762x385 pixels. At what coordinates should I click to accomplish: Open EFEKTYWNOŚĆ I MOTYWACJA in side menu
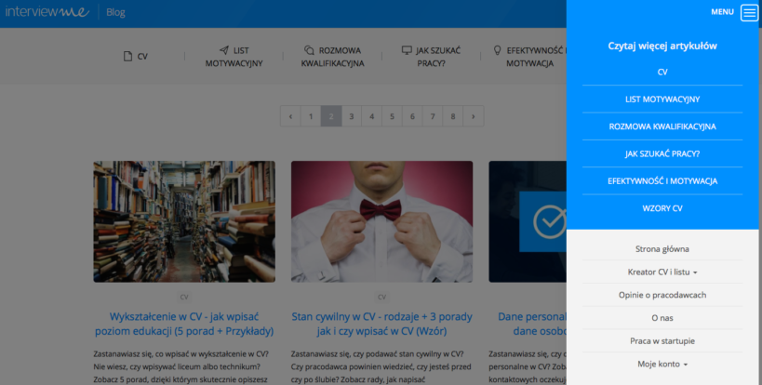[662, 180]
